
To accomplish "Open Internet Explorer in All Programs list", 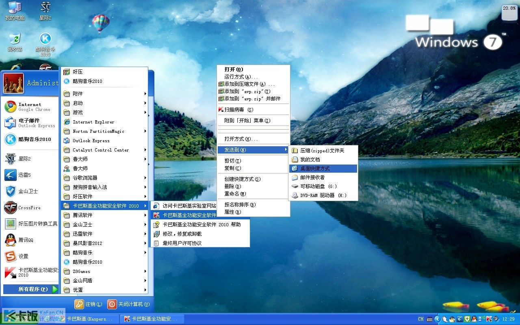I will coord(104,122).
